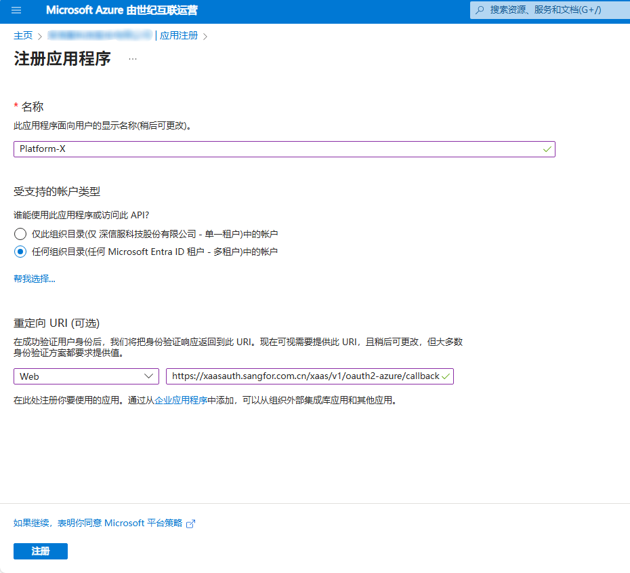The width and height of the screenshot is (630, 573).
Task: Open the 企业应用程序 link
Action: point(181,400)
